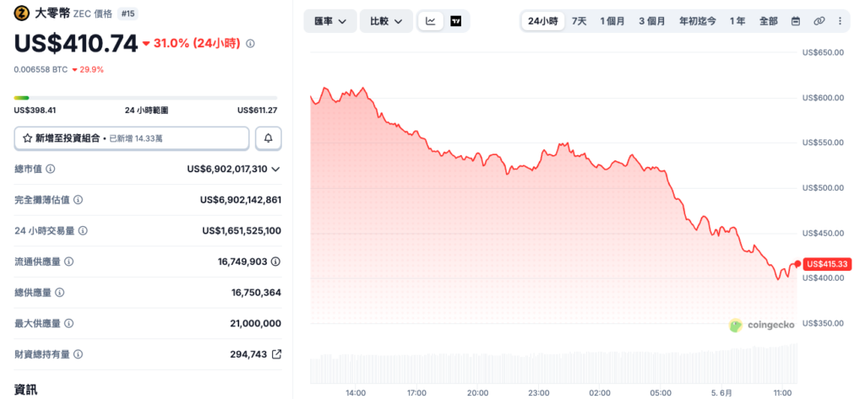Open the 比較 dropdown
This screenshot has height=399, width=865.
386,21
